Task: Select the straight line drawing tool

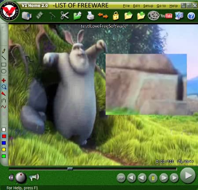Action: (4, 58)
